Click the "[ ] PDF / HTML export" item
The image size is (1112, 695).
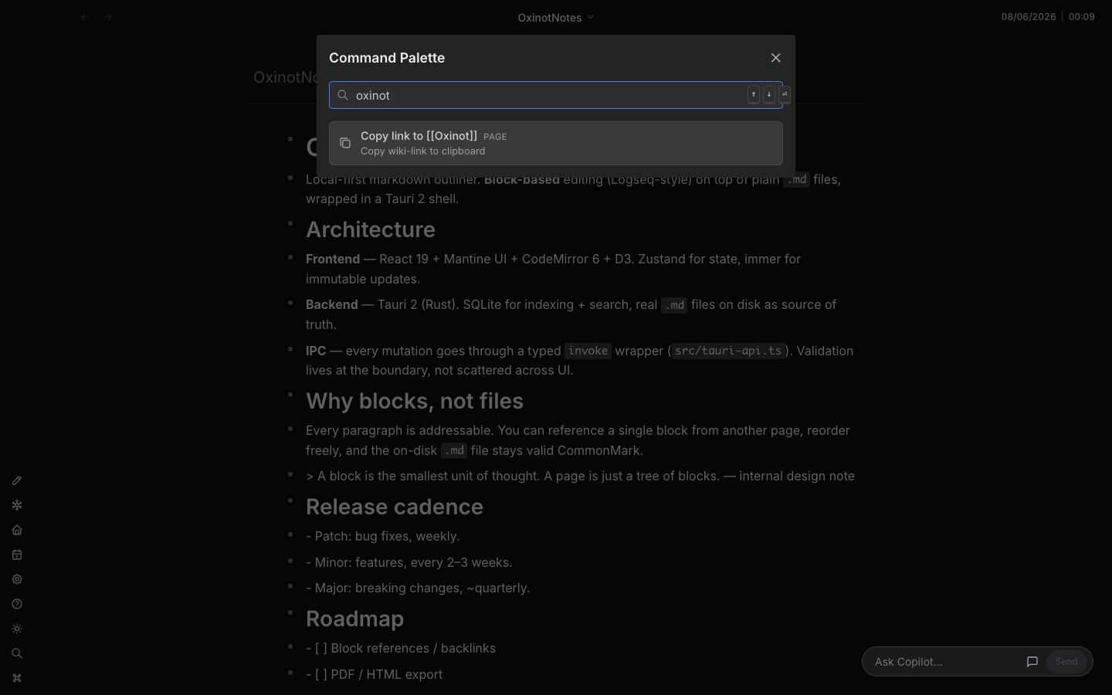[375, 674]
